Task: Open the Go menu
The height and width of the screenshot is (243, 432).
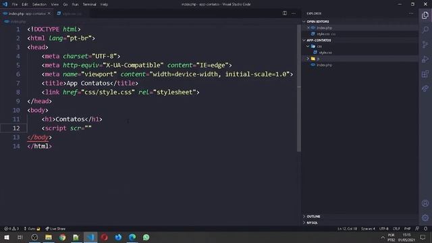Action: click(x=65, y=5)
